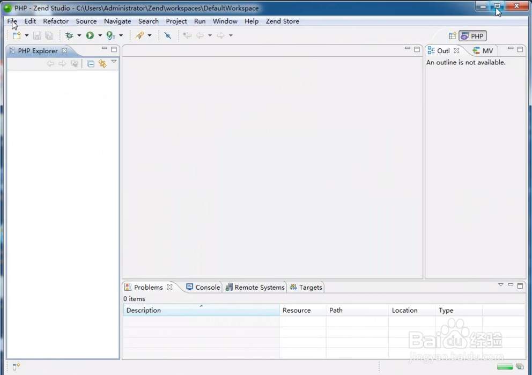Open the Problems panel view menu triangle

[501, 285]
